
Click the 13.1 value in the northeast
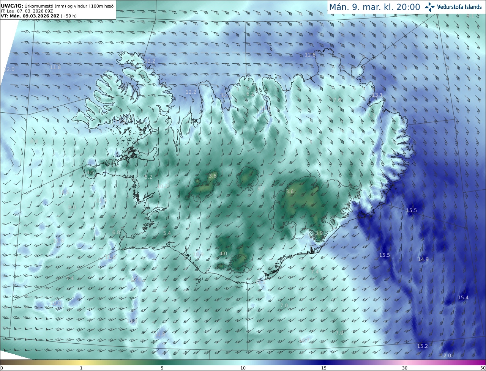coord(377,95)
